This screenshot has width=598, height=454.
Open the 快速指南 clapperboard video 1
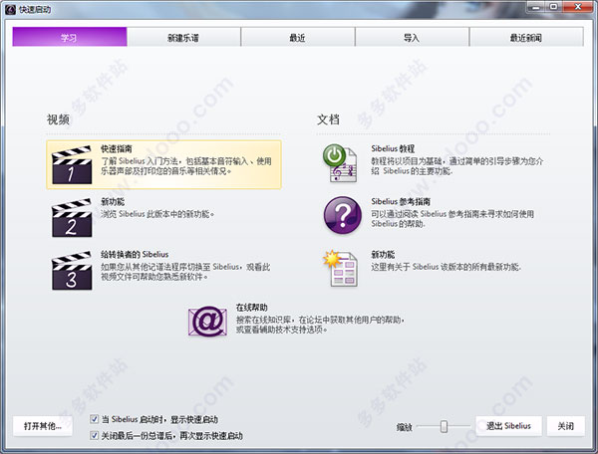tap(72, 164)
